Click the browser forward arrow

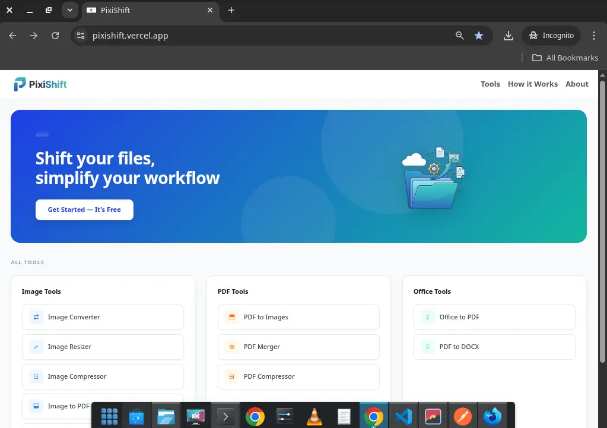(34, 36)
